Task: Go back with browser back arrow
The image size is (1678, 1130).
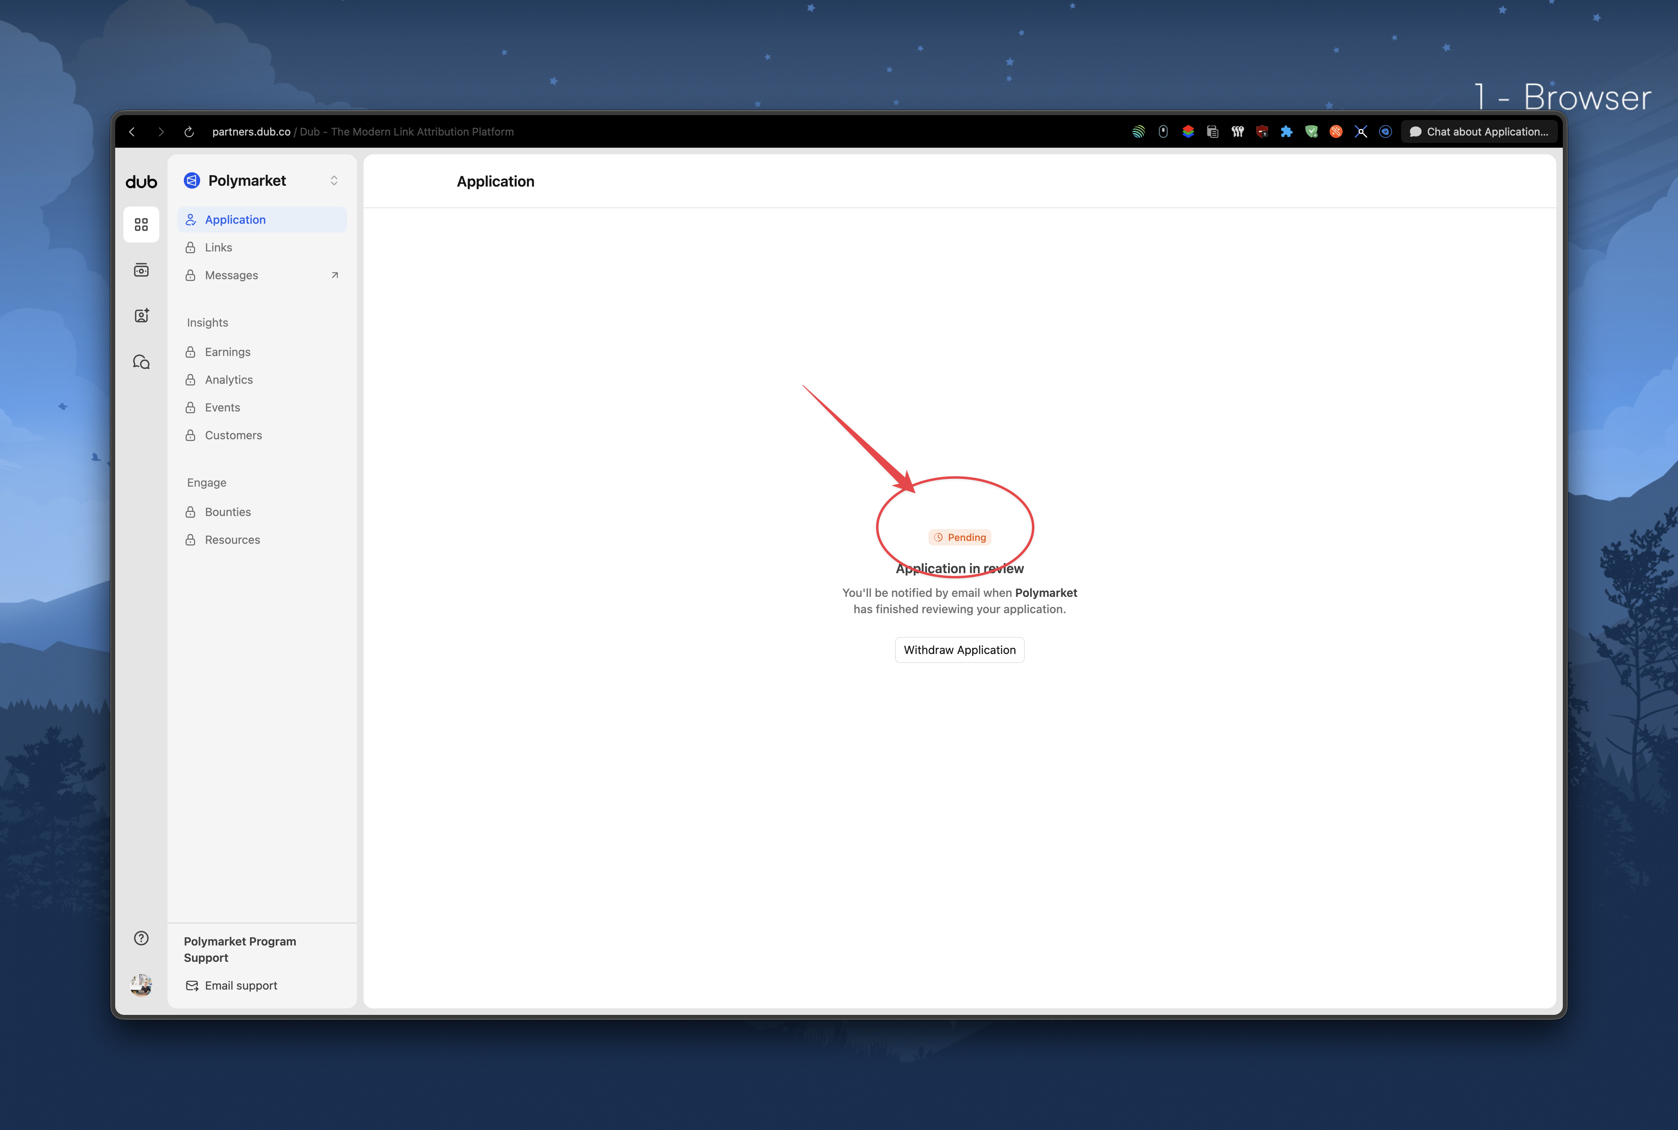Action: 132,132
